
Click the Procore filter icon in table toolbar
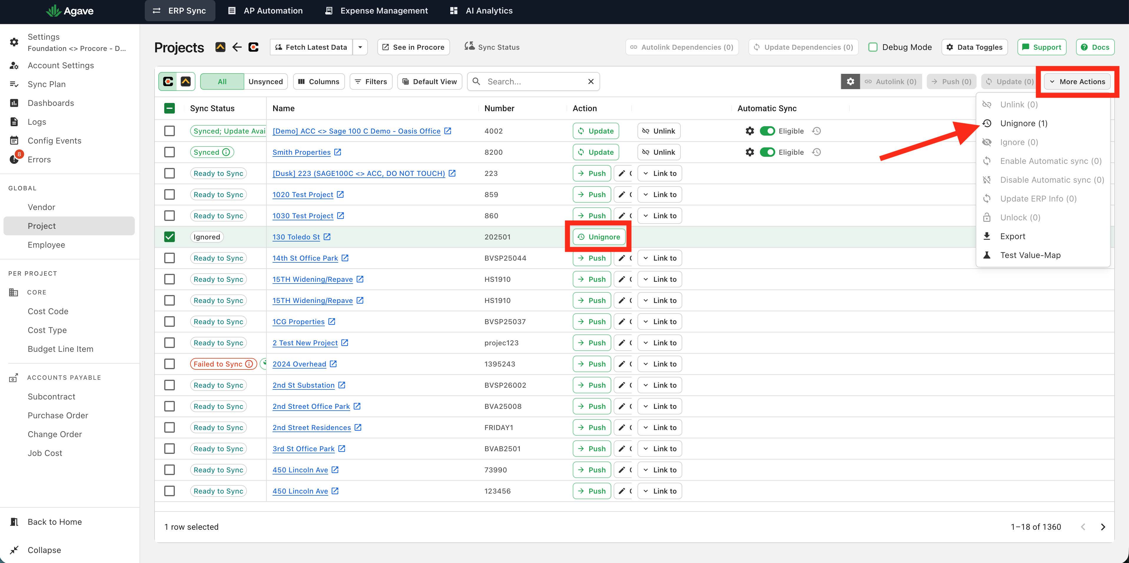pos(168,81)
